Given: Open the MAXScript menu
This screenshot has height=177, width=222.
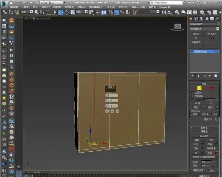Looking at the screenshot, I should click(x=138, y=7).
